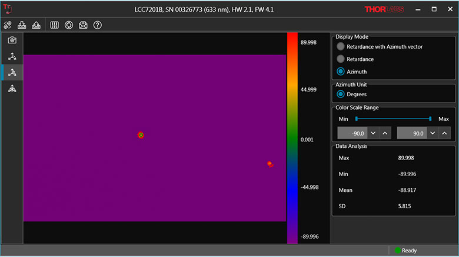The width and height of the screenshot is (459, 257).
Task: Click the envelope icon in toolbar
Action: tap(83, 25)
